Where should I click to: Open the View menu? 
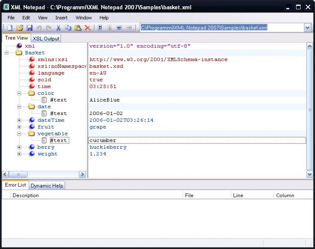43,18
